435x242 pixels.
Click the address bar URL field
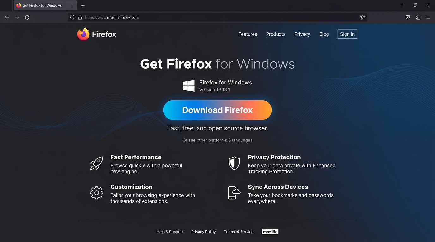[217, 17]
